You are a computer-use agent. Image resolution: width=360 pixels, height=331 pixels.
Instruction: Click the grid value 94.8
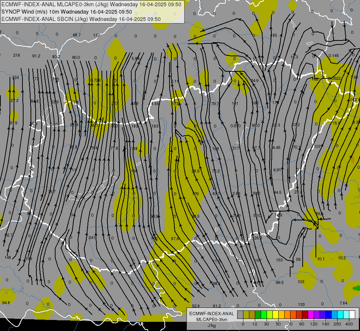[x=6, y=303]
